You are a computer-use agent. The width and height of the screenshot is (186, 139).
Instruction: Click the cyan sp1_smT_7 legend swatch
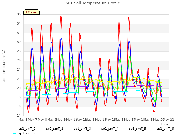14,134
